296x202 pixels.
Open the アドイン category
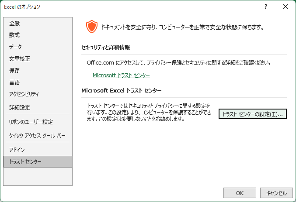click(x=17, y=150)
